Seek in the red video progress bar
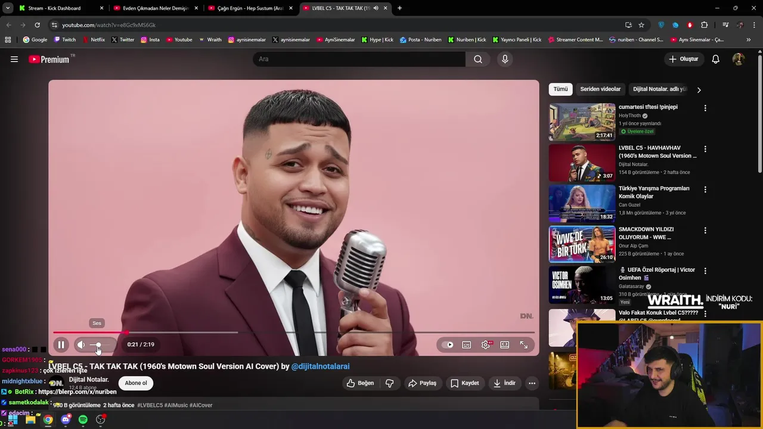Image resolution: width=763 pixels, height=429 pixels. coord(294,332)
